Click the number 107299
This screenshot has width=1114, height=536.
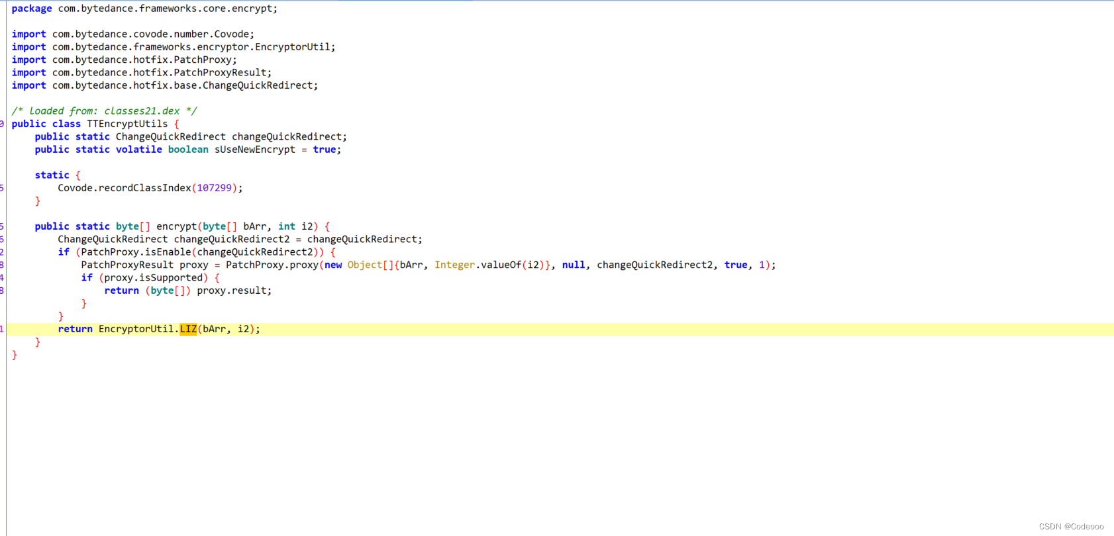tap(214, 188)
